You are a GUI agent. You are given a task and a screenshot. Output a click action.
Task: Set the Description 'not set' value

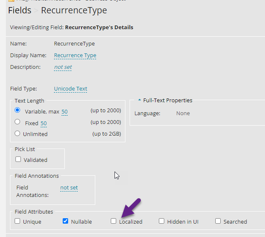(x=63, y=67)
